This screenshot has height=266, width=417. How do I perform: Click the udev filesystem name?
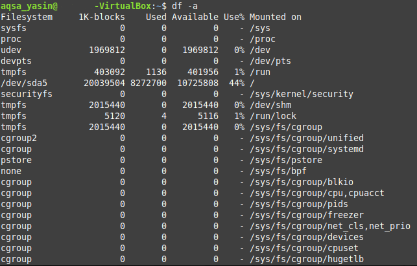pyautogui.click(x=12, y=50)
